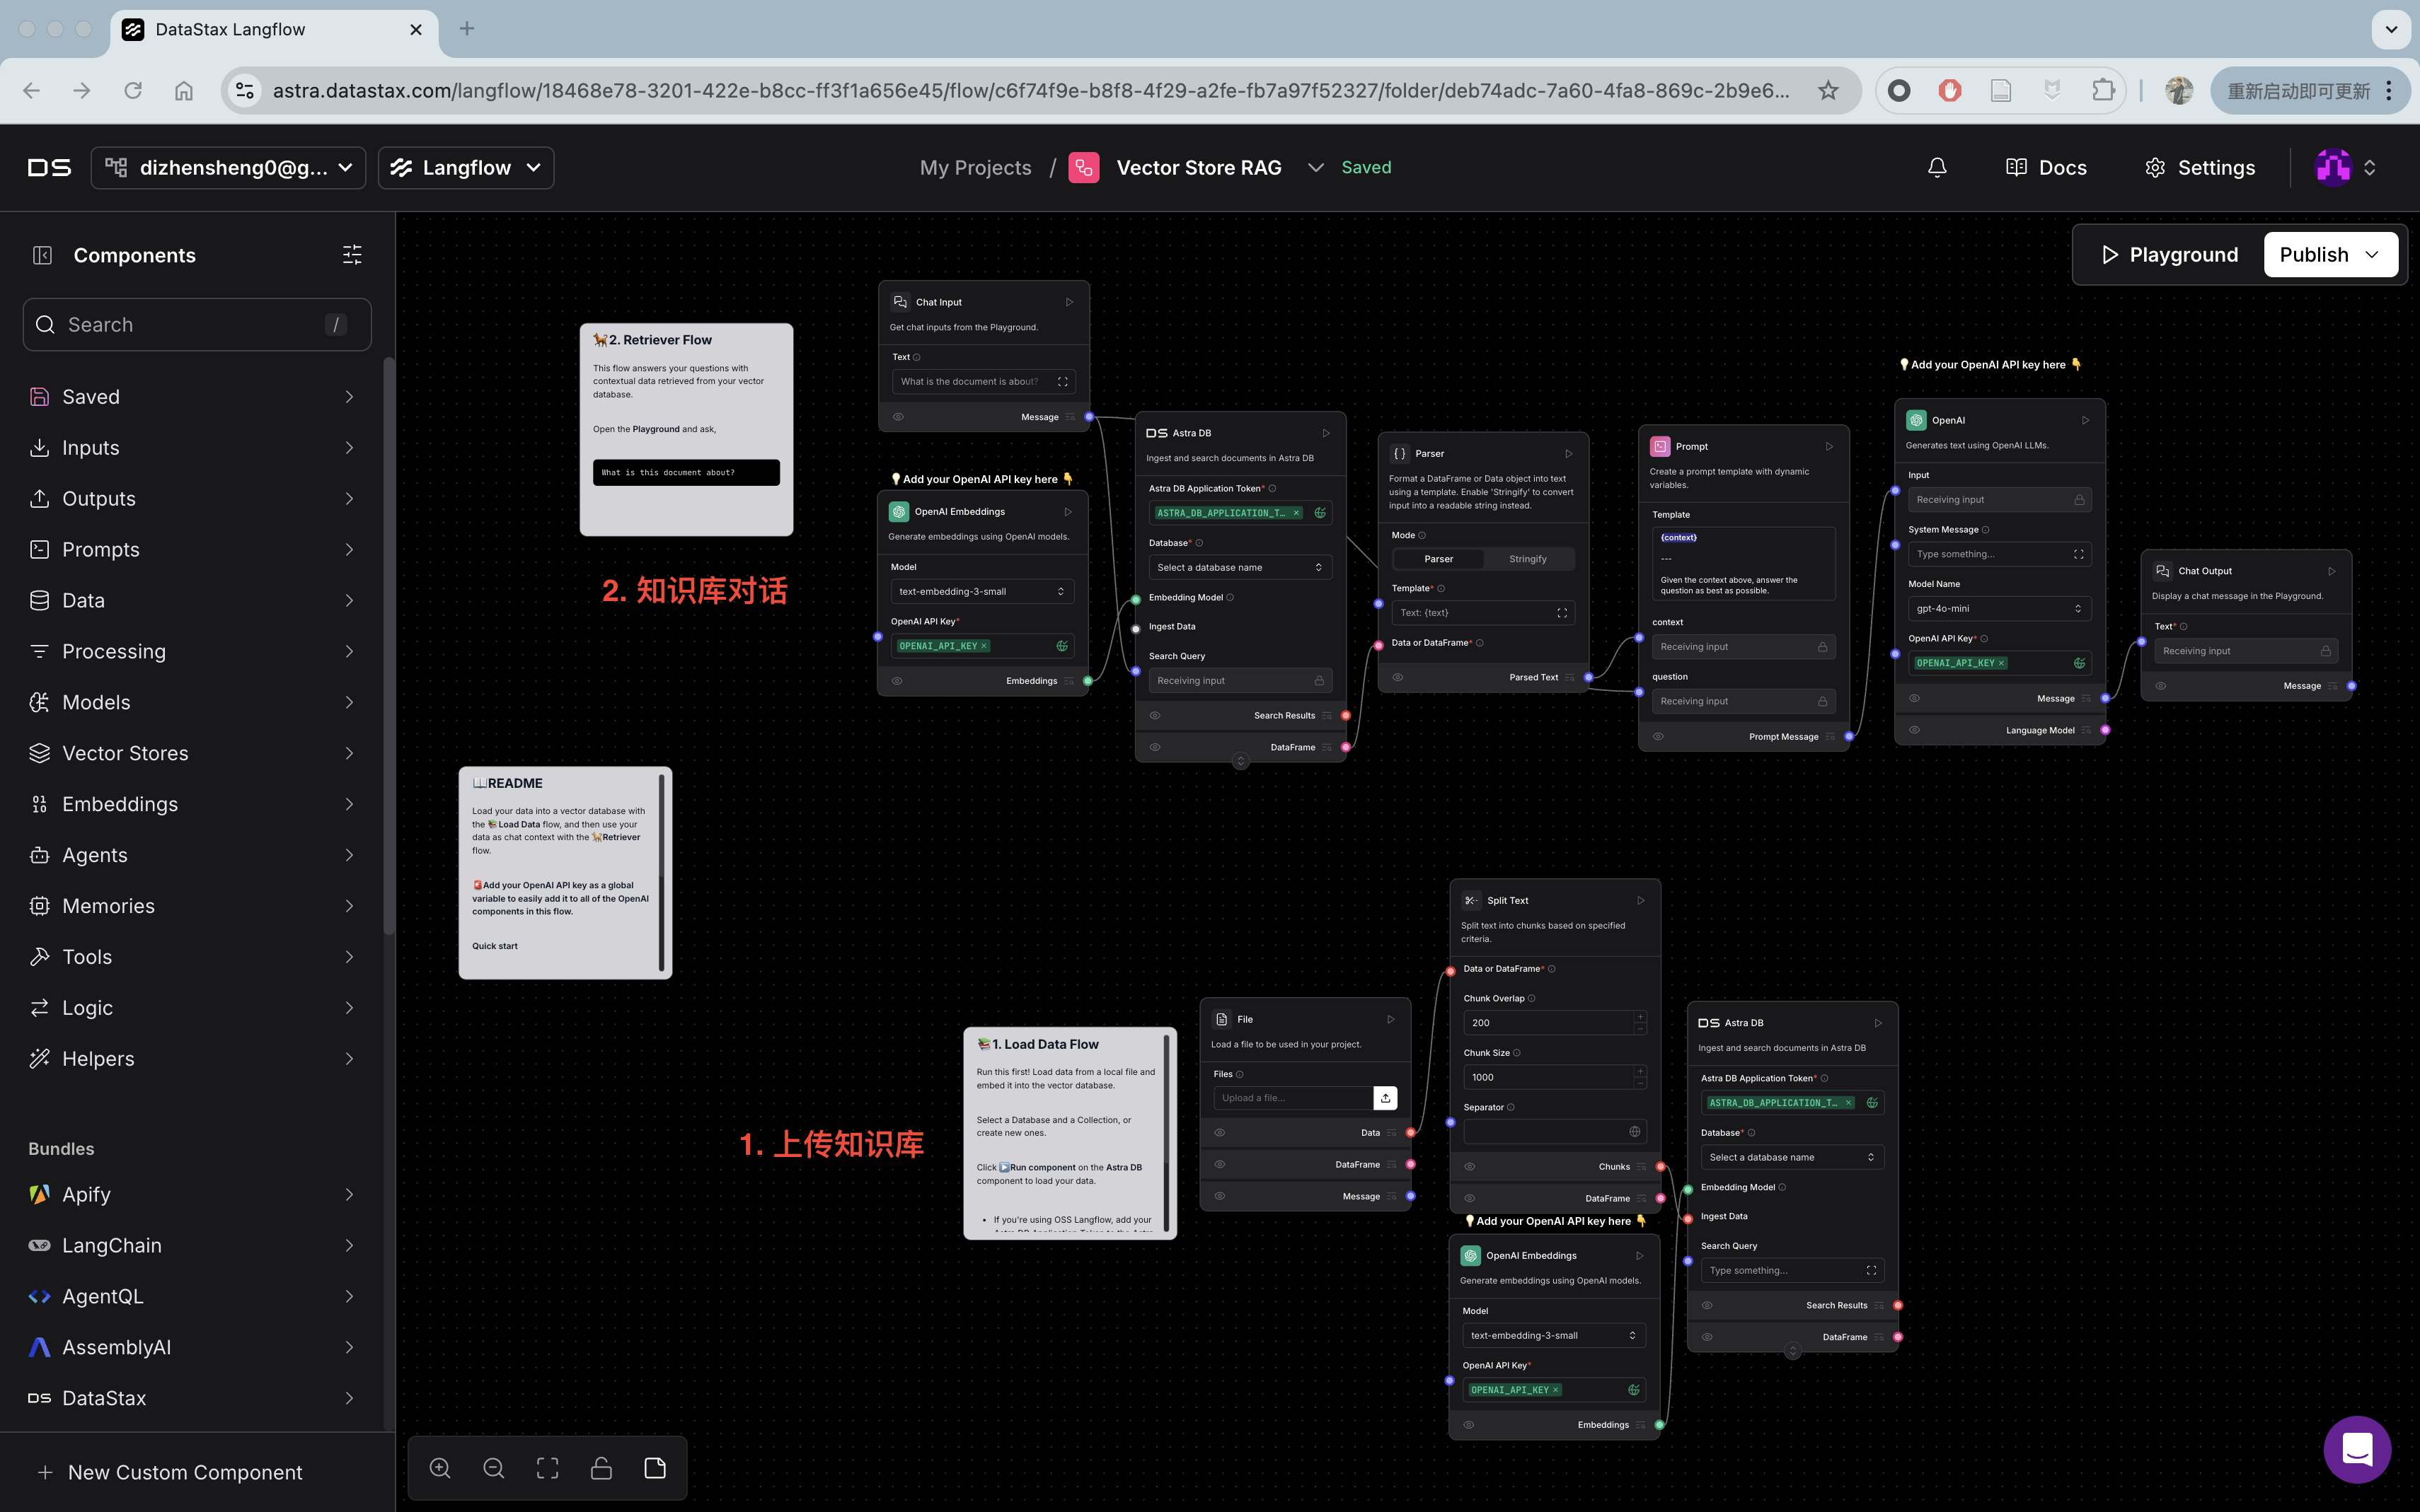The height and width of the screenshot is (1512, 2420).
Task: Open new browser tab
Action: 466,29
